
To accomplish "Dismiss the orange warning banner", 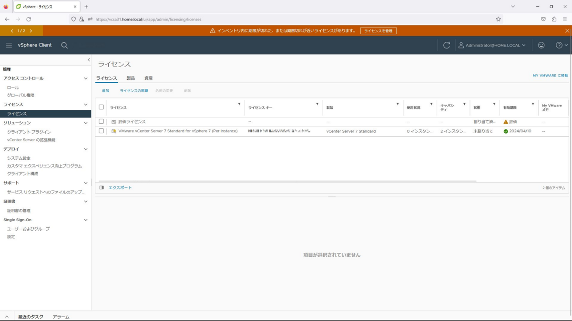I will (567, 31).
